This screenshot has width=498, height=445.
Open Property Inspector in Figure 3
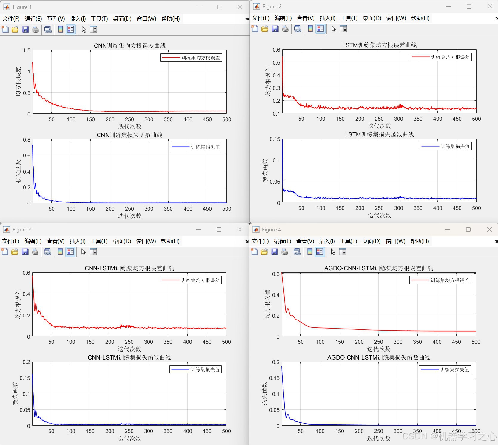(x=93, y=252)
